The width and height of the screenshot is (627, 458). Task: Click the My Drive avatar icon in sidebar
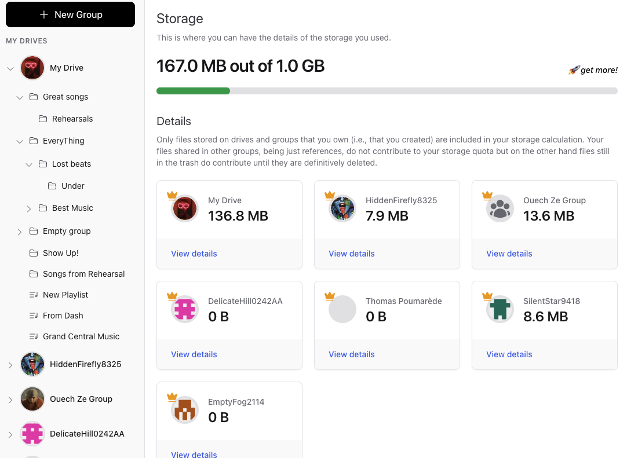point(32,68)
